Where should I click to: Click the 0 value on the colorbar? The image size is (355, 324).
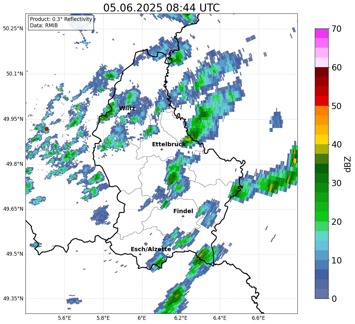pos(334,299)
